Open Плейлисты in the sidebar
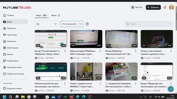This screenshot has height=99, width=177. pyautogui.click(x=10, y=28)
